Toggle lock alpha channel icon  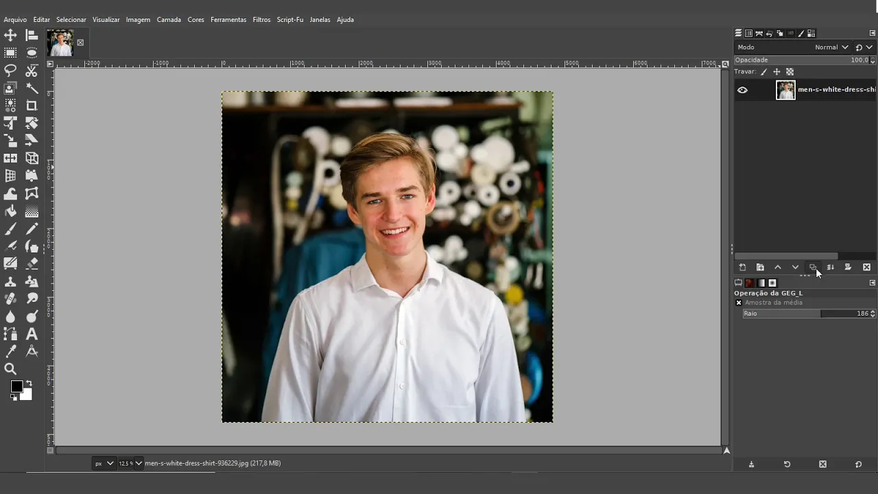(x=790, y=71)
